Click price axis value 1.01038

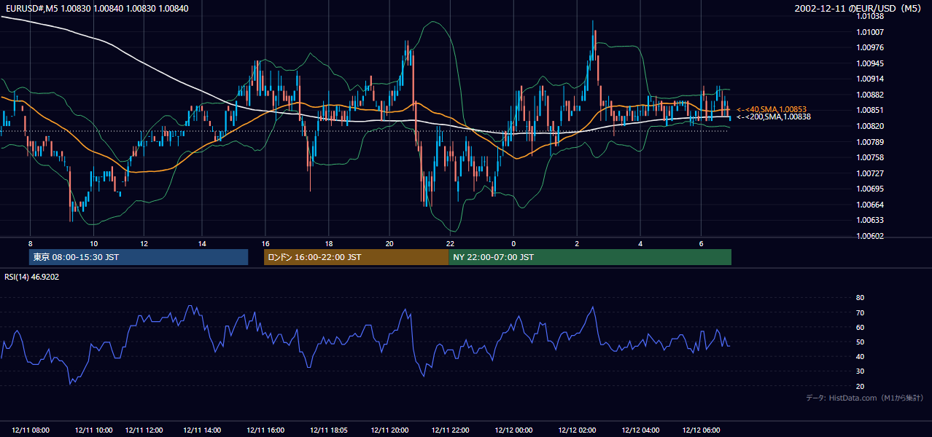[870, 16]
